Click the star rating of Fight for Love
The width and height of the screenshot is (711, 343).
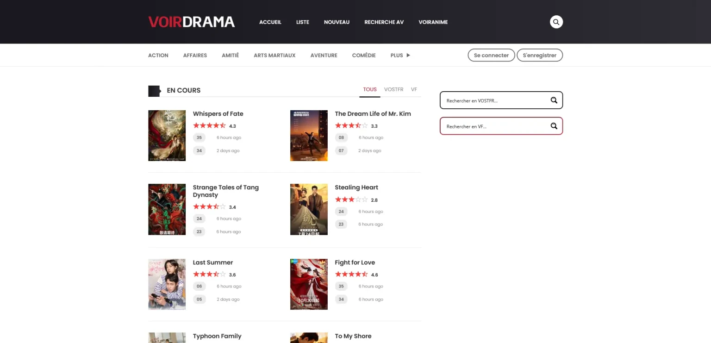[351, 274]
